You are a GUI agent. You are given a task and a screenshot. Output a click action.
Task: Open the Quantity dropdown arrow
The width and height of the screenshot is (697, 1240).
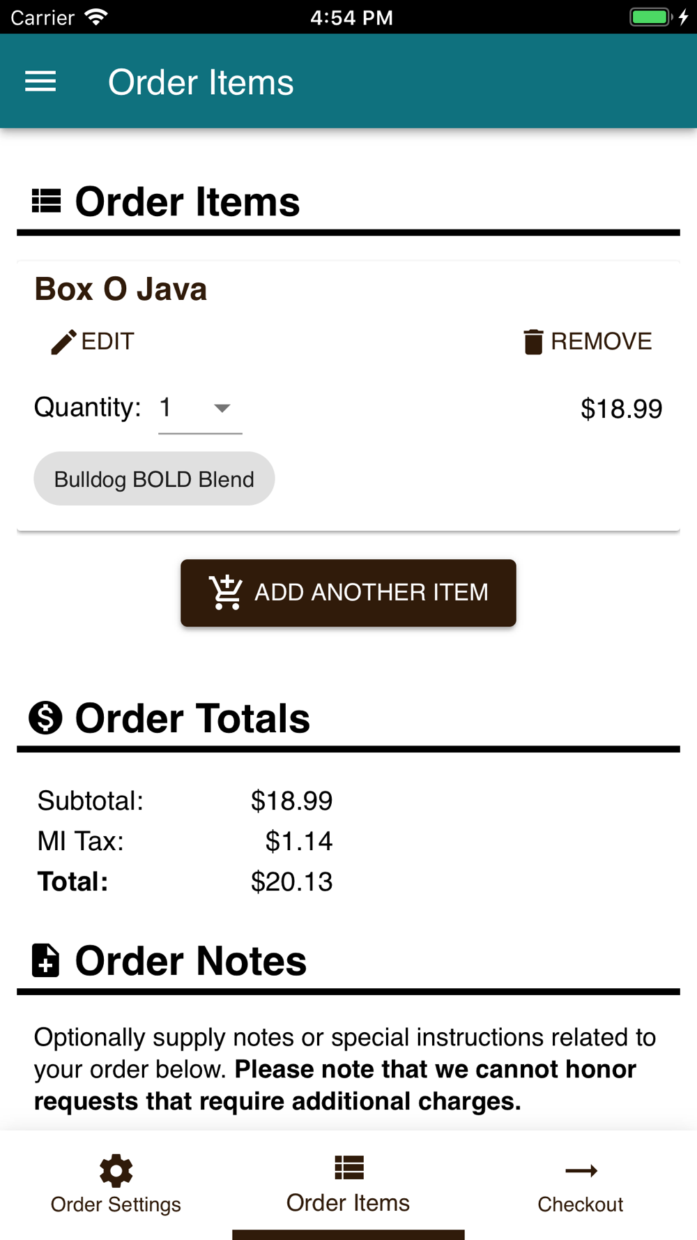tap(222, 408)
